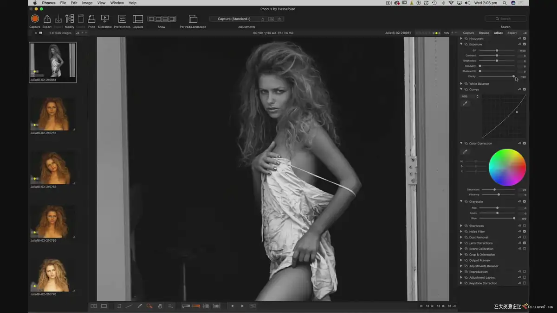Click the Adjustments Browser label
The image size is (557, 313).
(x=484, y=266)
